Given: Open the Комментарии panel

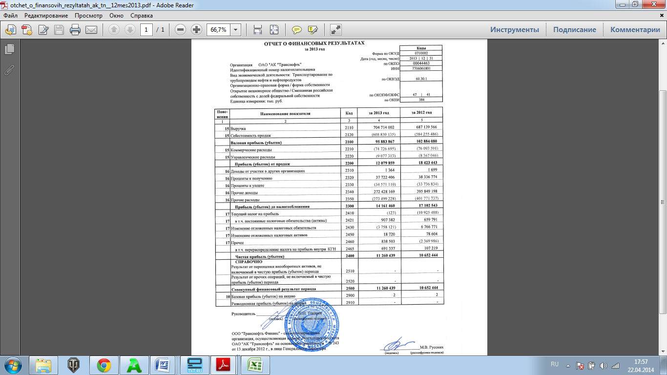Looking at the screenshot, I should tap(635, 30).
